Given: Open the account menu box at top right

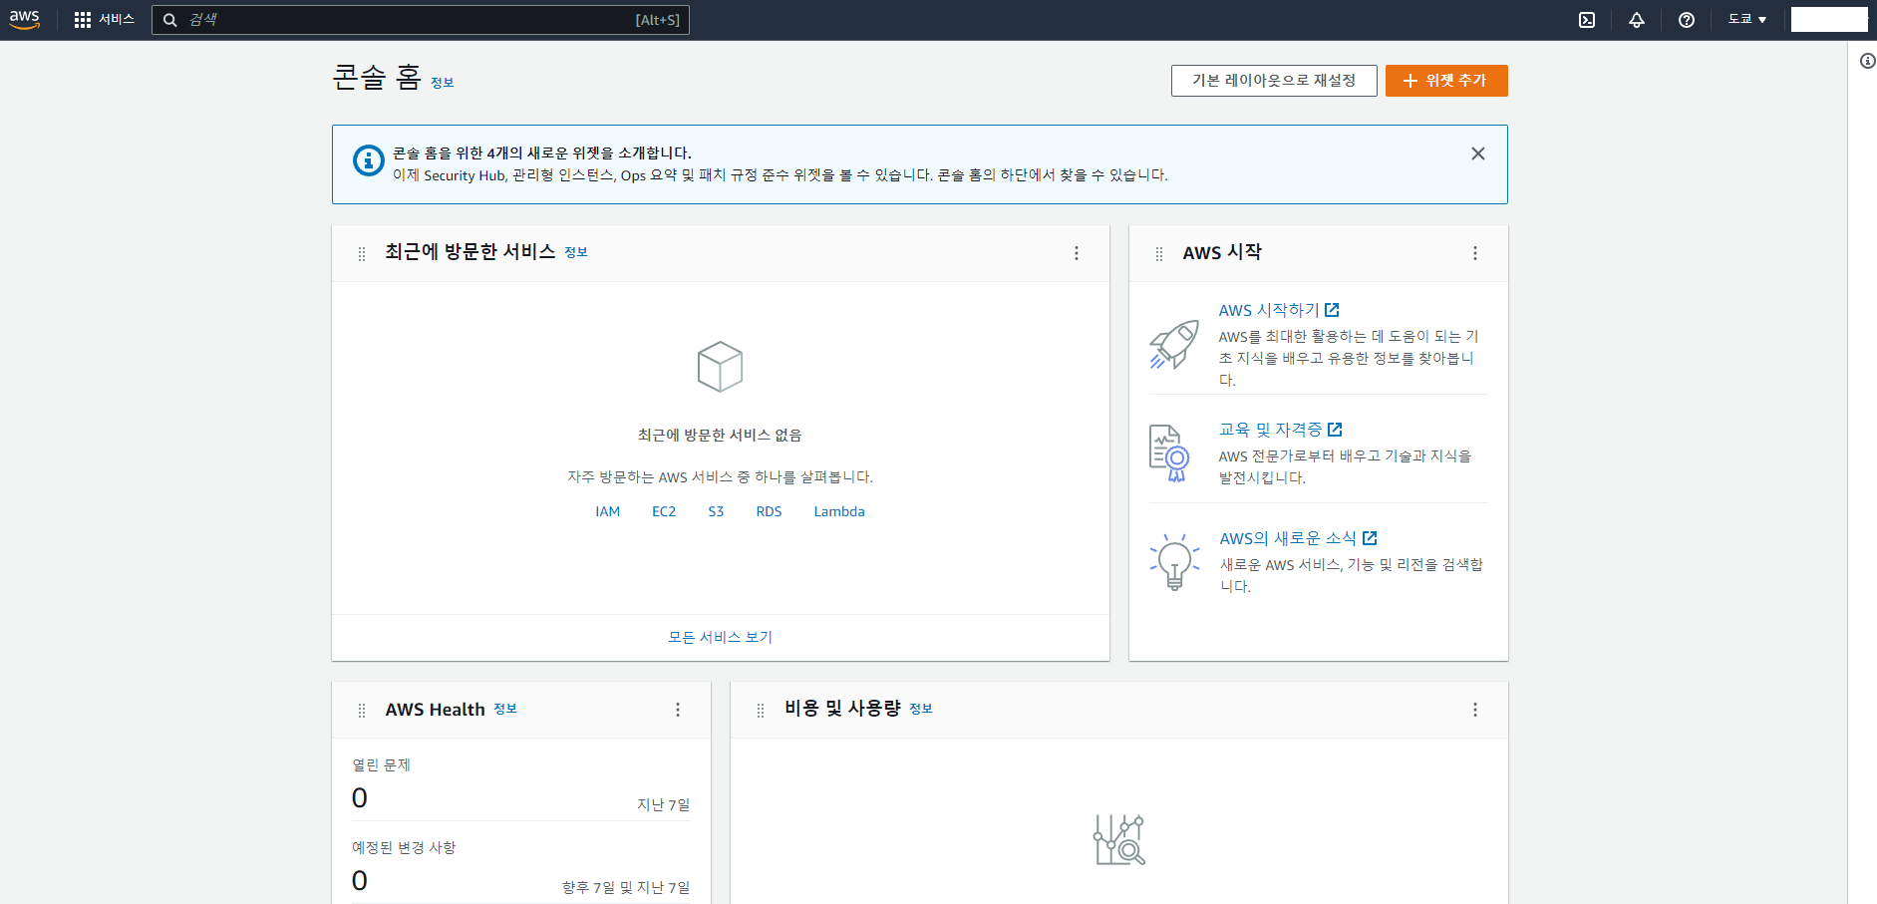Looking at the screenshot, I should (1829, 20).
